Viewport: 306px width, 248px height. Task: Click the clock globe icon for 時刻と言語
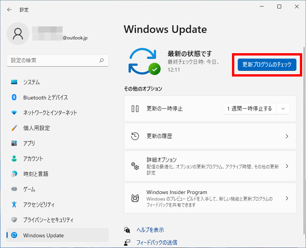pyautogui.click(x=14, y=174)
